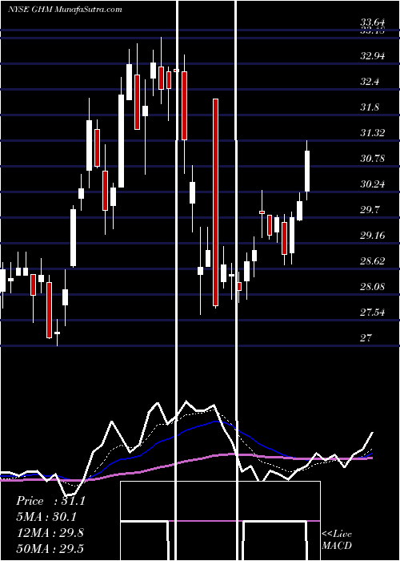This screenshot has height=561, width=400.
Task: Click the price label 30.78
Action: click(x=373, y=159)
